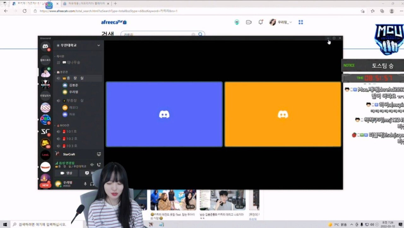Image resolution: width=404 pixels, height=228 pixels.
Task: Open the browser favorites list
Action: click(372, 11)
